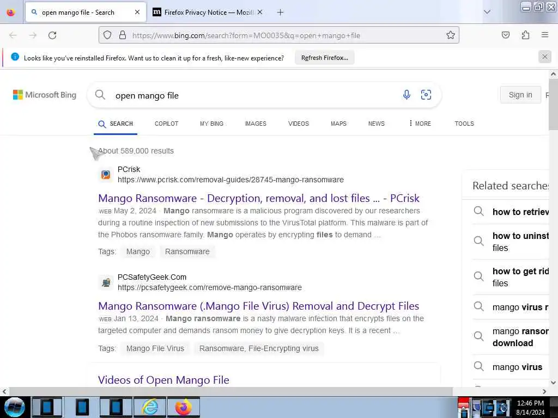This screenshot has height=418, width=558.
Task: Bookmark this page with the star icon
Action: [451, 35]
